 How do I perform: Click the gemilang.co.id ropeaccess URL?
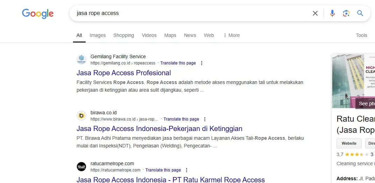pyautogui.click(x=123, y=63)
